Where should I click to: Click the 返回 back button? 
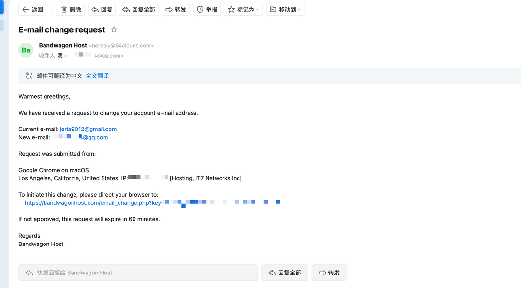pyautogui.click(x=32, y=10)
